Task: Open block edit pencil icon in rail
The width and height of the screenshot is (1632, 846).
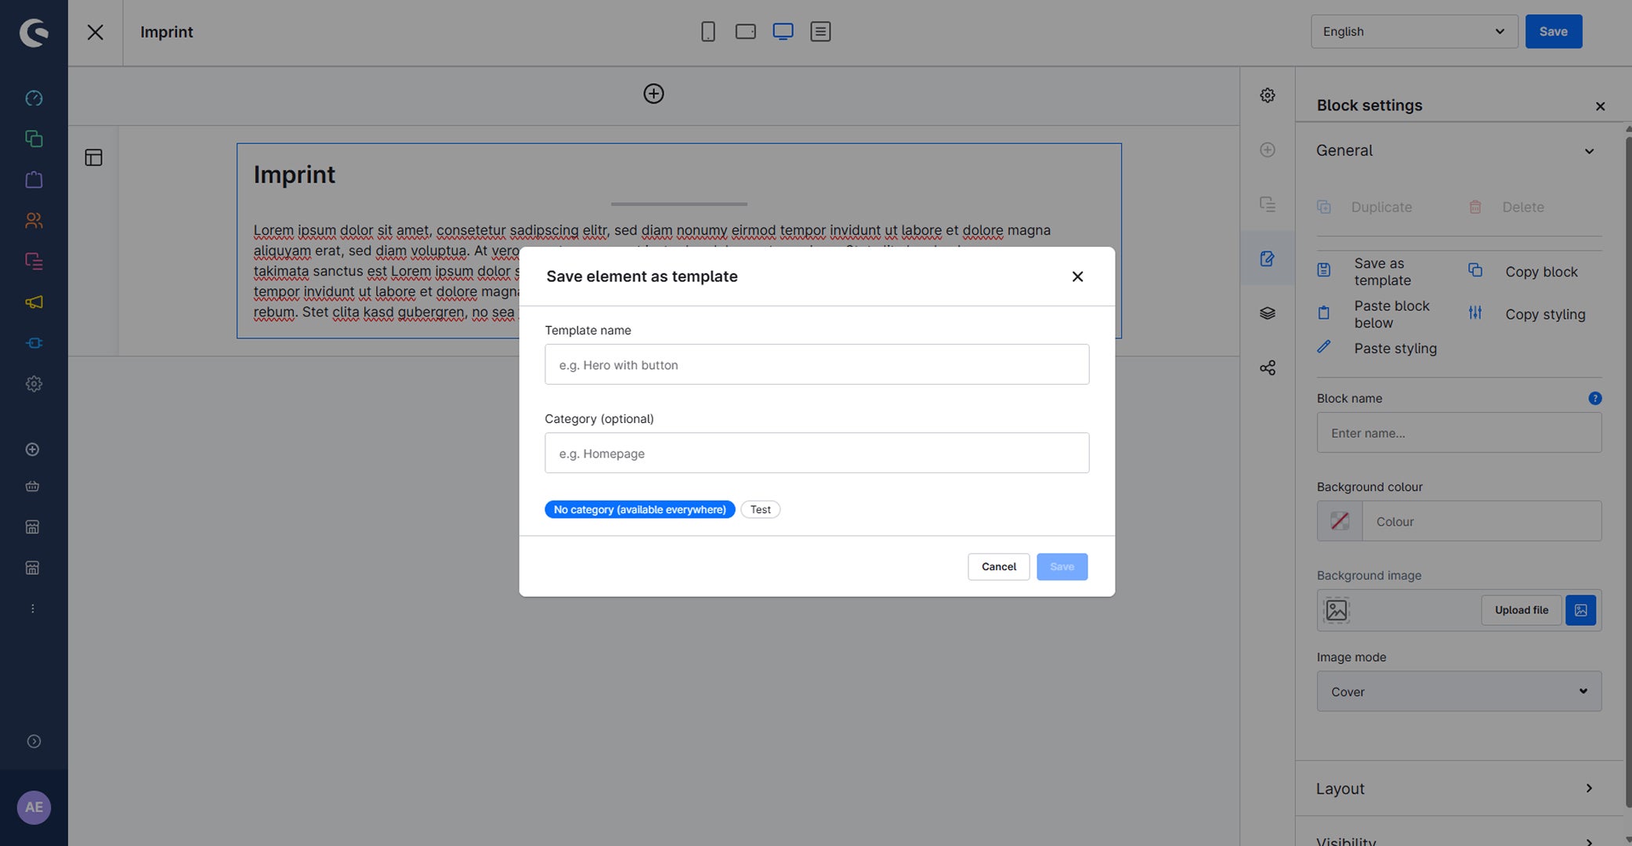Action: (x=1268, y=258)
